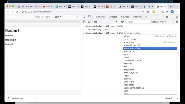Viewport: 185px width, 104px height.
Task: Click the zoom magnifier icon in address bar
Action: [x=143, y=12]
